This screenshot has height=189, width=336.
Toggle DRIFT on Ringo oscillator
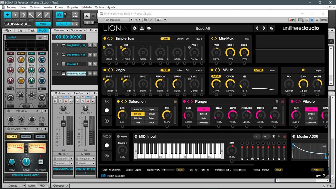point(165,70)
